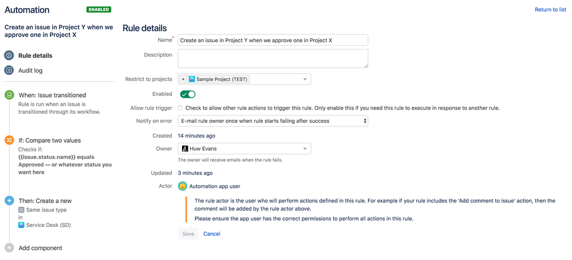Click the Return to list link
The height and width of the screenshot is (260, 572).
550,10
